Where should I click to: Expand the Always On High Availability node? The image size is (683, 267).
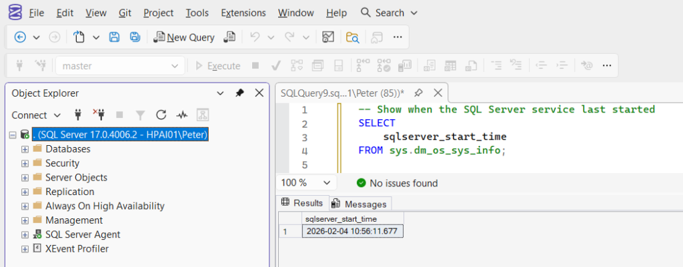point(25,206)
